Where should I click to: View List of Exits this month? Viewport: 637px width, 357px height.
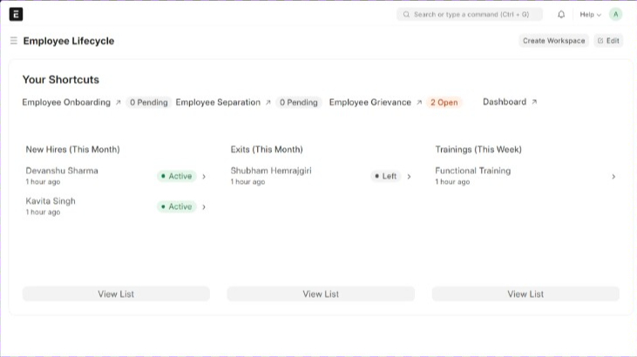[321, 294]
